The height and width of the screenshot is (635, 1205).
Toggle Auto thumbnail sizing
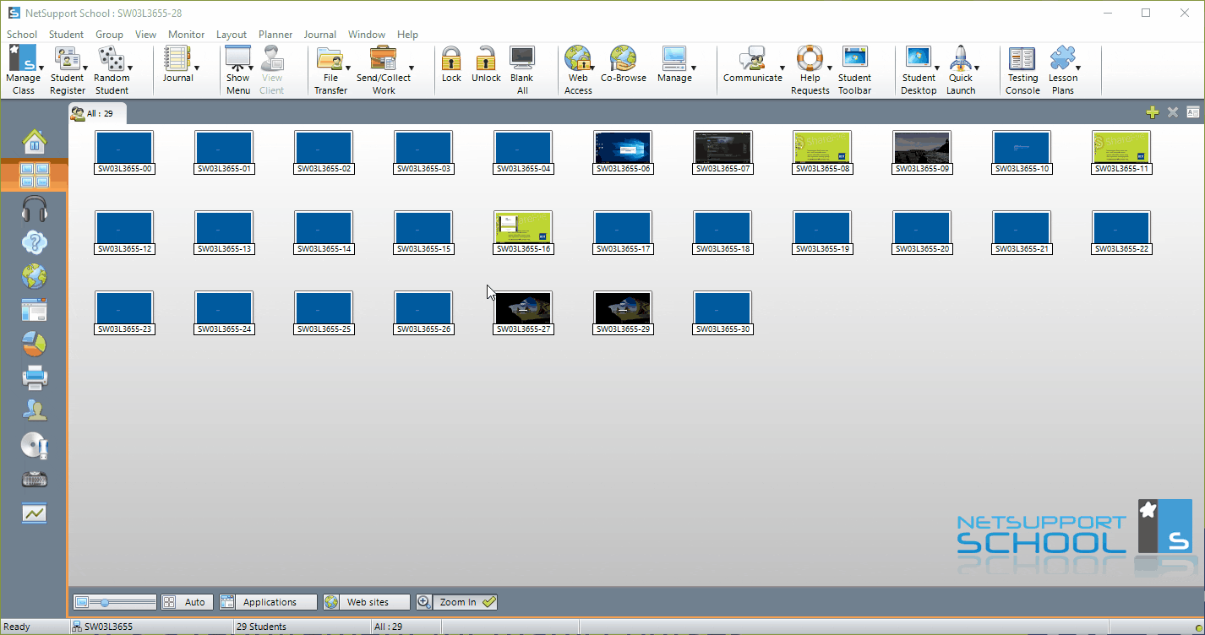pos(187,602)
